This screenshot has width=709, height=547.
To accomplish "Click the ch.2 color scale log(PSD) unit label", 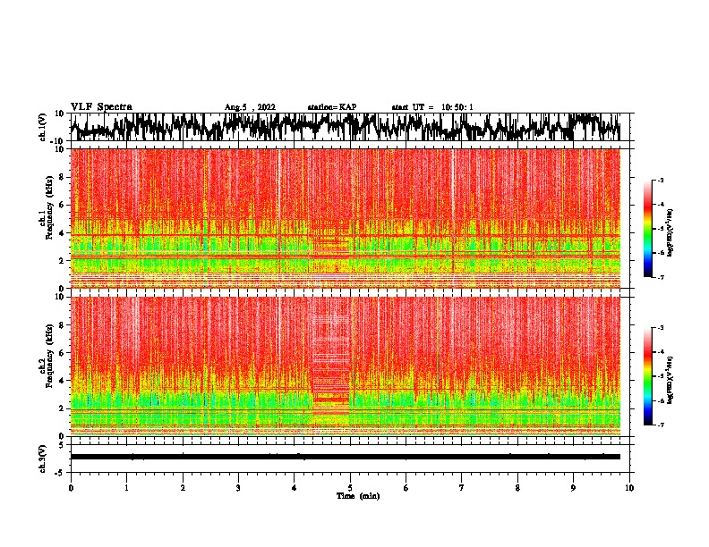I will click(x=671, y=380).
